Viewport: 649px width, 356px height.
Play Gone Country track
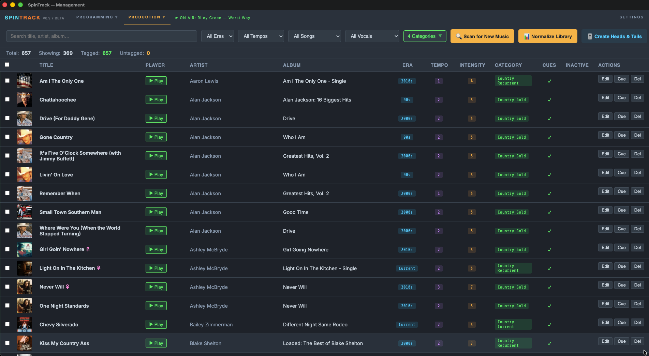pyautogui.click(x=156, y=137)
